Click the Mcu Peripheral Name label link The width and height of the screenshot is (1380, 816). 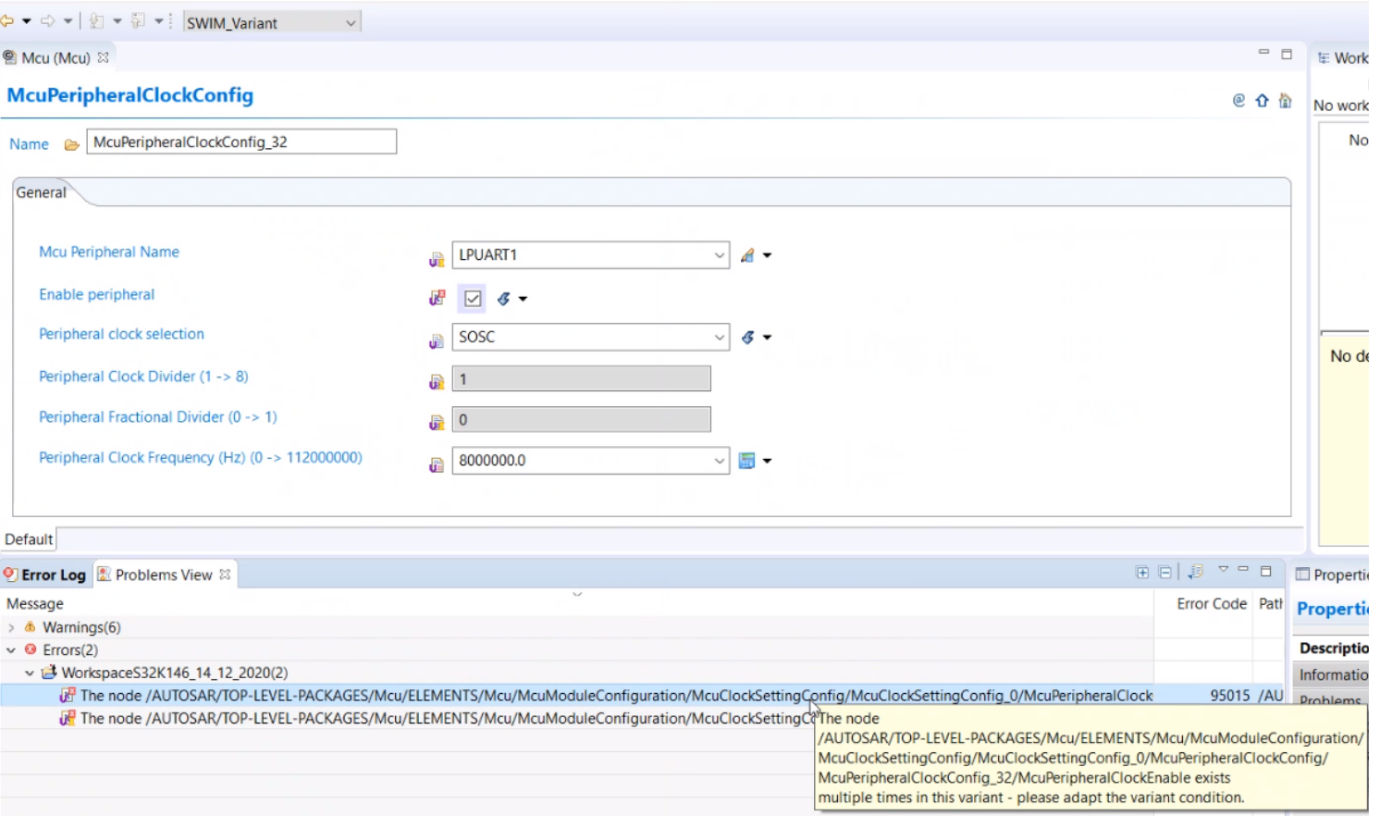point(108,252)
